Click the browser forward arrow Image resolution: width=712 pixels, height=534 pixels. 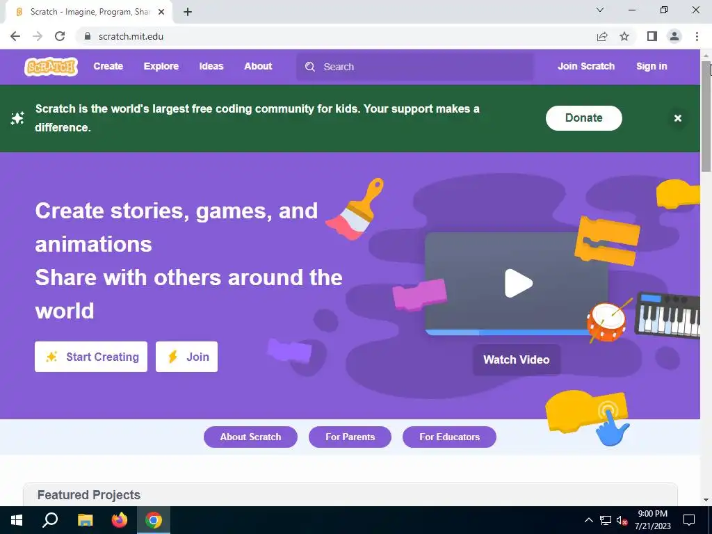38,36
